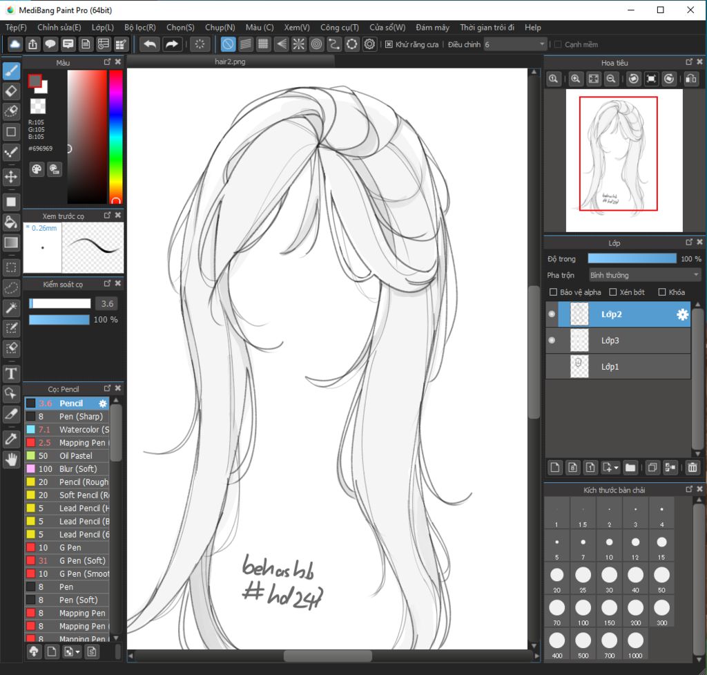The width and height of the screenshot is (707, 675).
Task: Toggle the Khử răng cưa checkbox
Action: pos(389,44)
